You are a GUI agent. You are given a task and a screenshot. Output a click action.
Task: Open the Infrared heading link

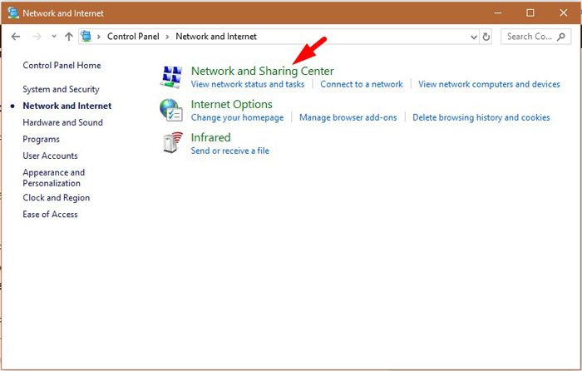[x=211, y=137]
